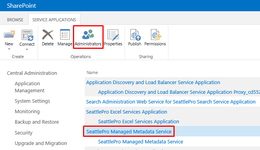Open System Settings in sidebar
The image size is (260, 150).
click(32, 101)
